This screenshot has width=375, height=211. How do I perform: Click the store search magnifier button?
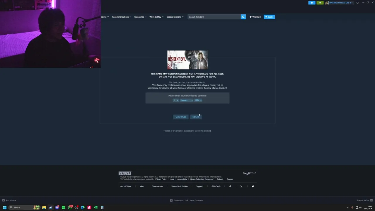point(243,17)
